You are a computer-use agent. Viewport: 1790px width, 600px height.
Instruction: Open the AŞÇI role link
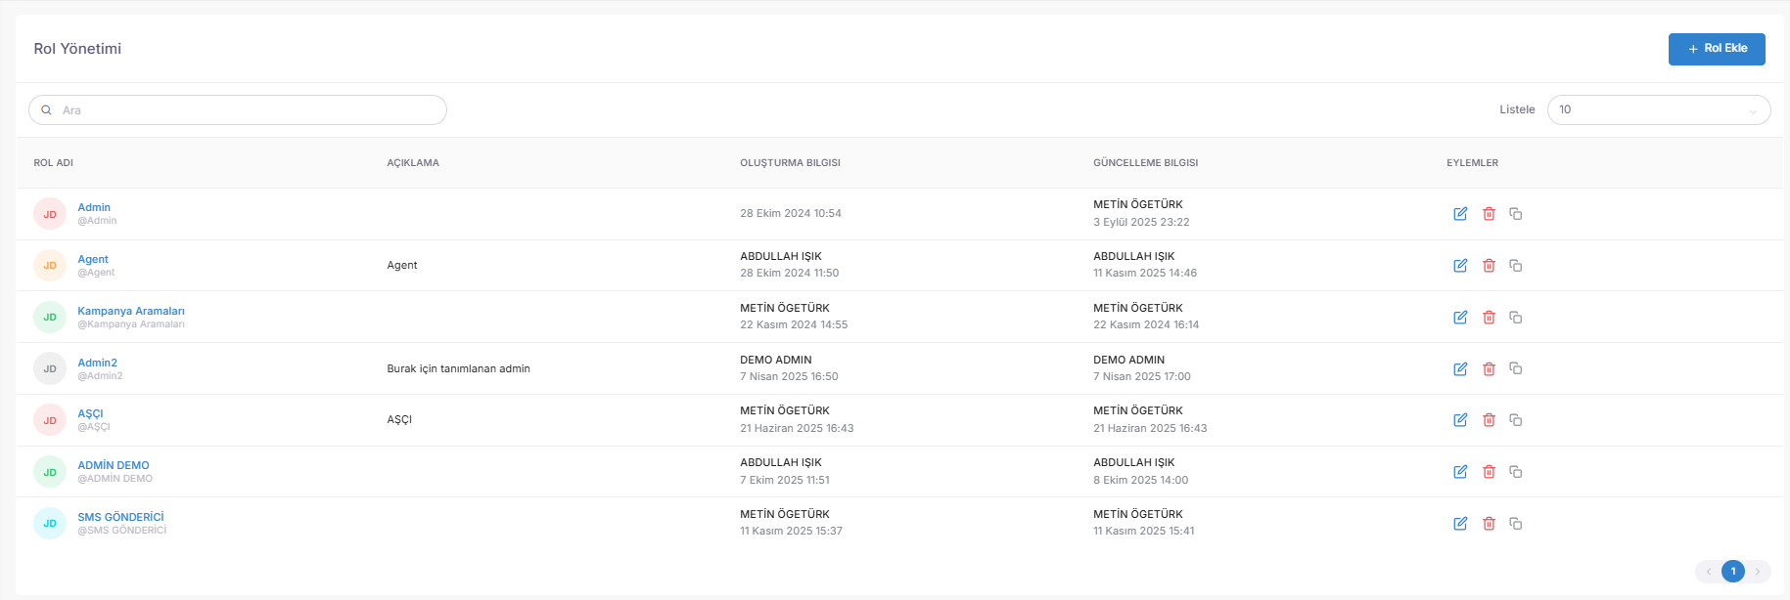(x=90, y=413)
